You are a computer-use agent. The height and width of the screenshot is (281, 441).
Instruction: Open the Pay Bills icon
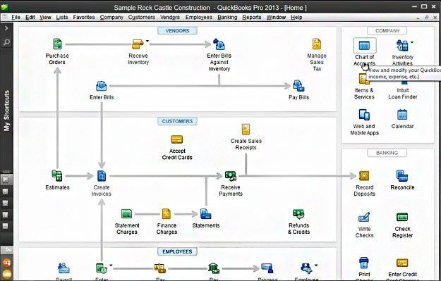(298, 86)
